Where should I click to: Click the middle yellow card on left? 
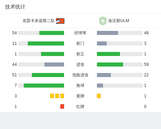click(57, 96)
